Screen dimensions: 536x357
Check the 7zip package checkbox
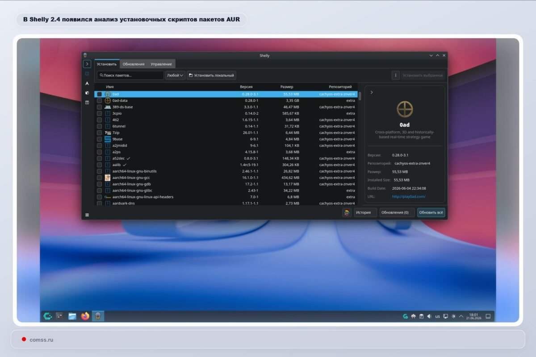tap(99, 133)
